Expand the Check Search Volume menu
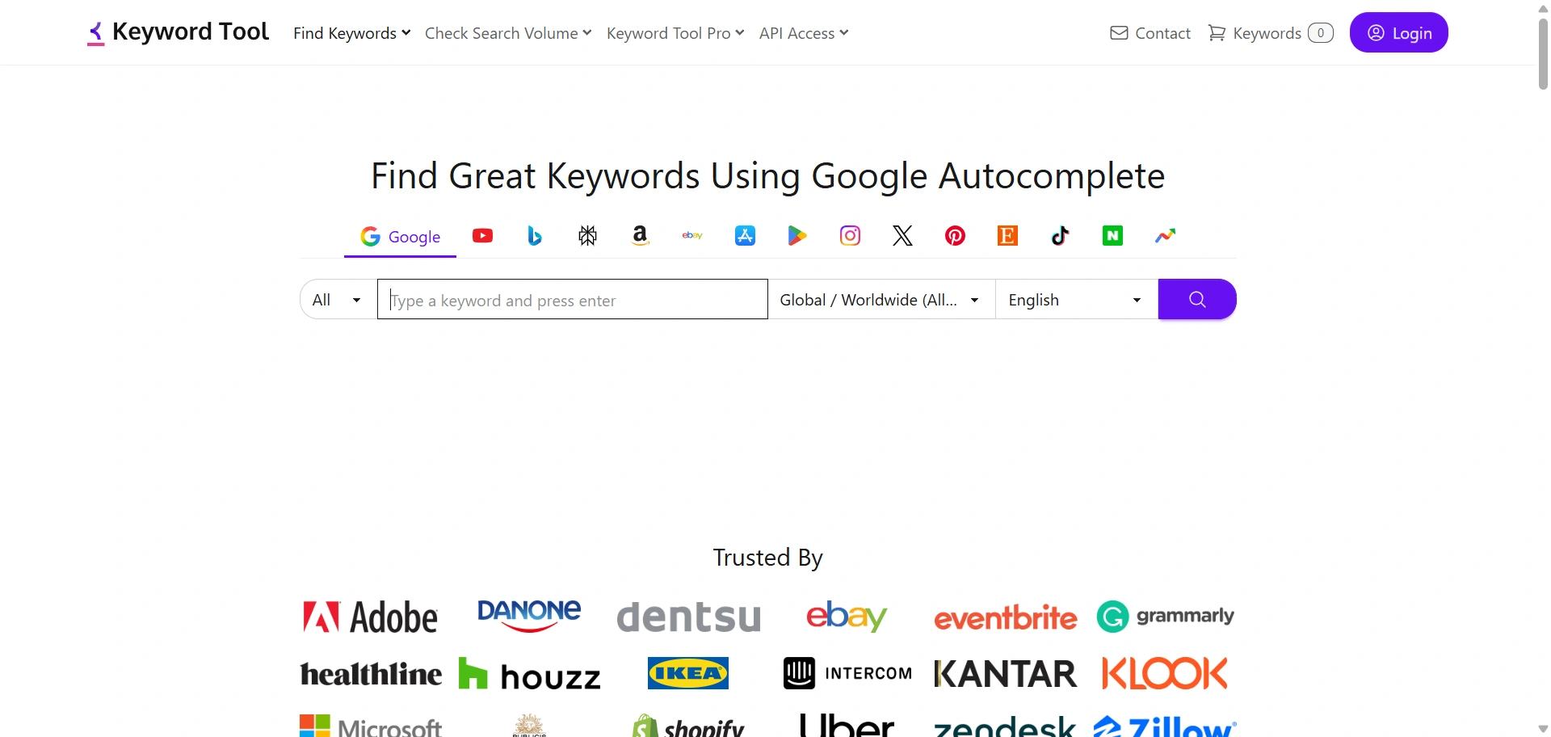This screenshot has width=1551, height=737. [x=508, y=33]
